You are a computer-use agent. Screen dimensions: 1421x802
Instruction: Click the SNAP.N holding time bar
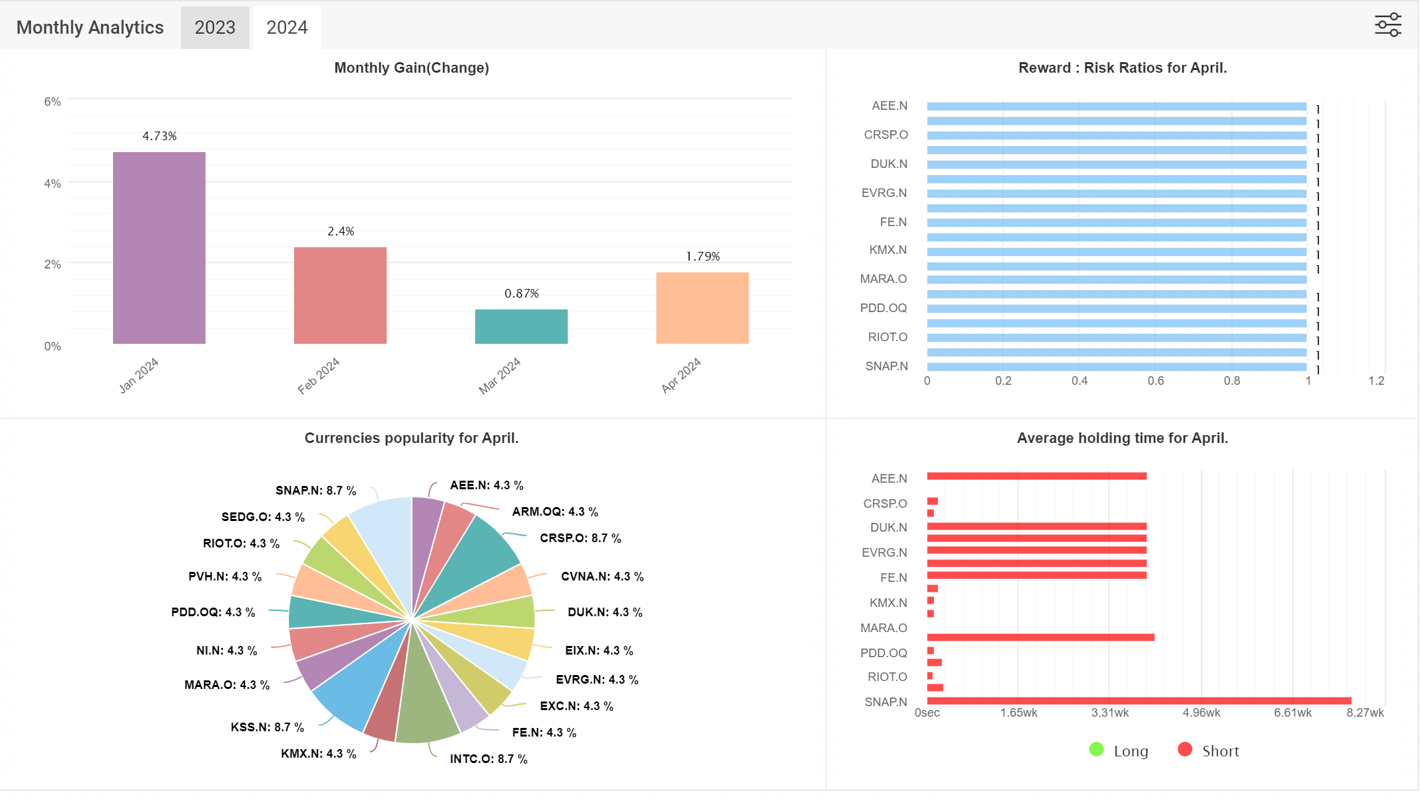(1139, 701)
